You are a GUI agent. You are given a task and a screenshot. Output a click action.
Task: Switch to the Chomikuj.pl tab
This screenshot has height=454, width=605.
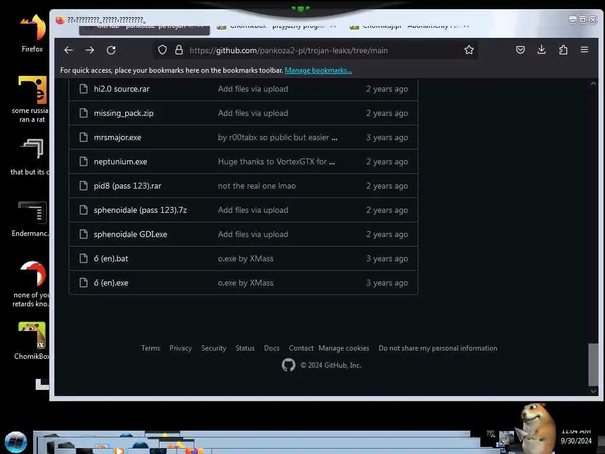409,27
